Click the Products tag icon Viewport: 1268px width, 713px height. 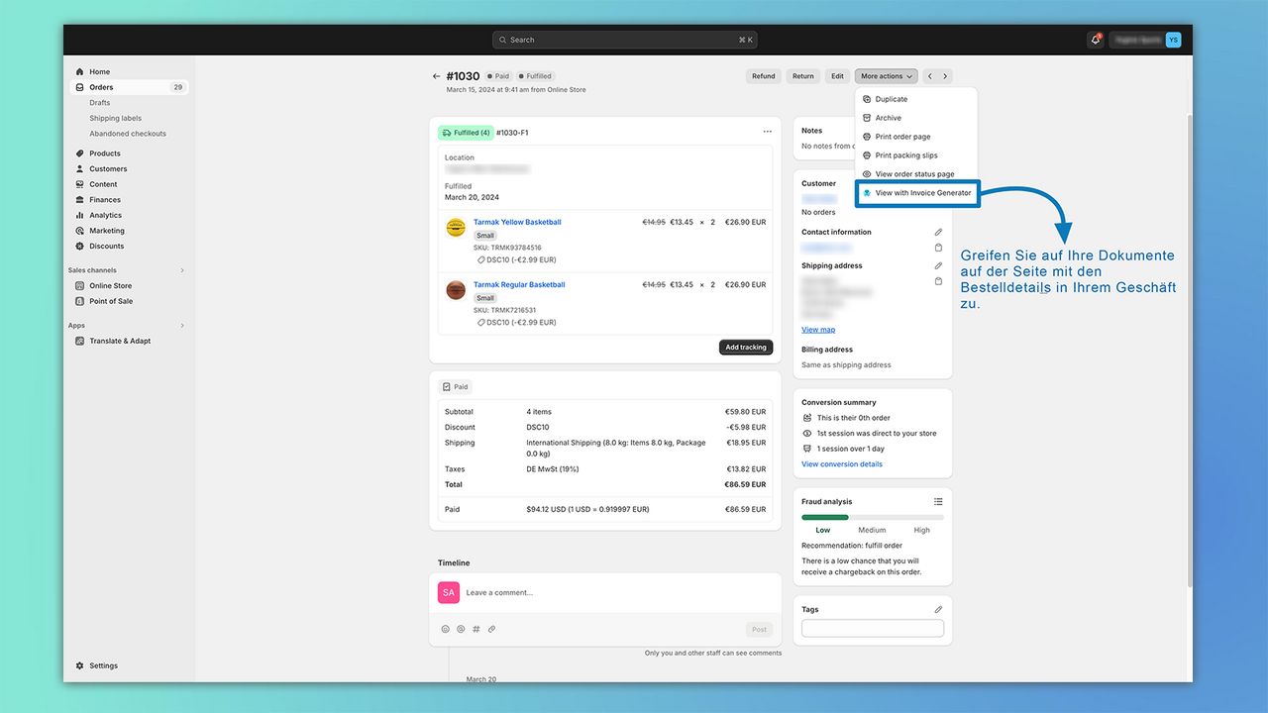80,153
